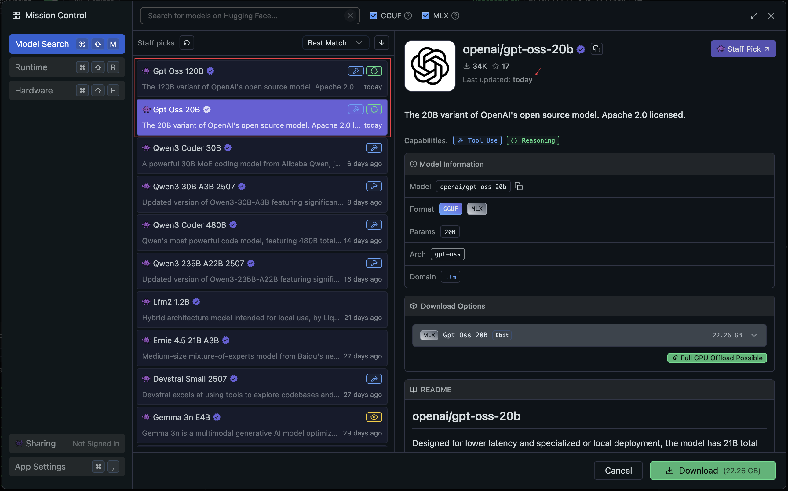Image resolution: width=788 pixels, height=491 pixels.
Task: Open the Model Search tab
Action: [67, 44]
